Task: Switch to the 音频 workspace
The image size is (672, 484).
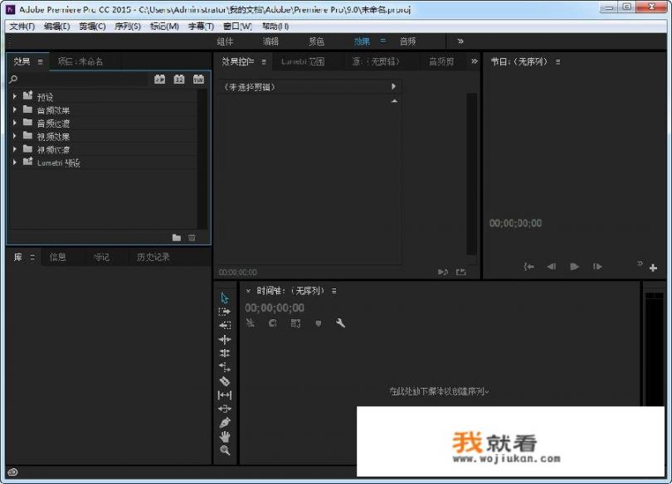Action: coord(407,41)
